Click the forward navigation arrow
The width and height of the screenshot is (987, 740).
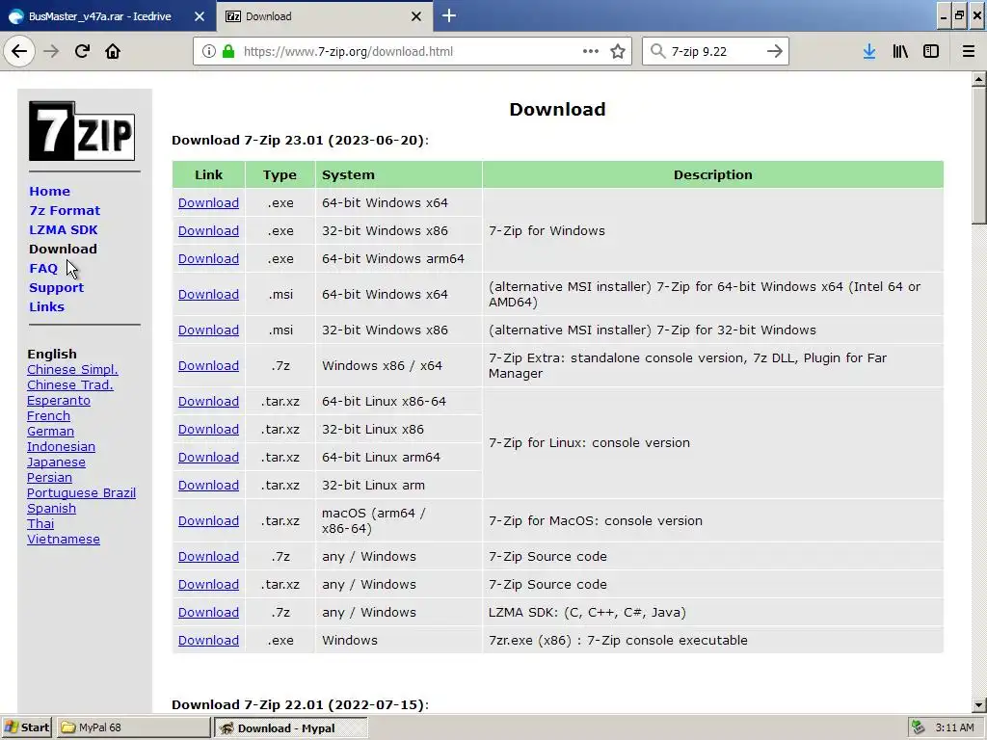tap(51, 51)
